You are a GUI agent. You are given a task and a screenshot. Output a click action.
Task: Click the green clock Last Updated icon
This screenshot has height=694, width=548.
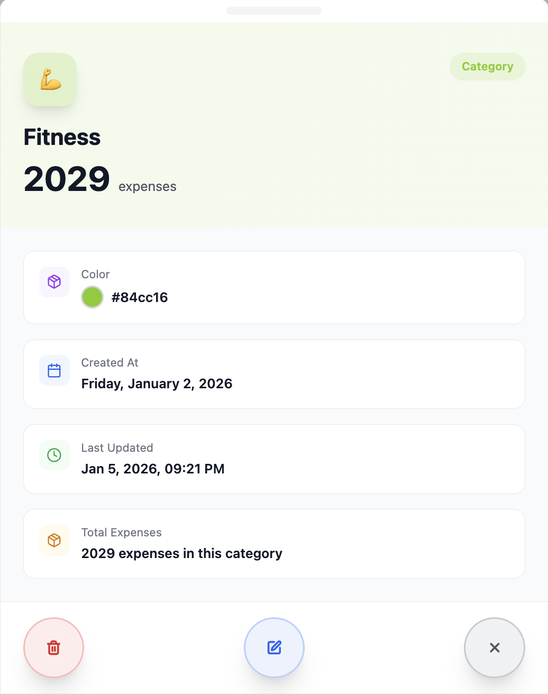54,455
